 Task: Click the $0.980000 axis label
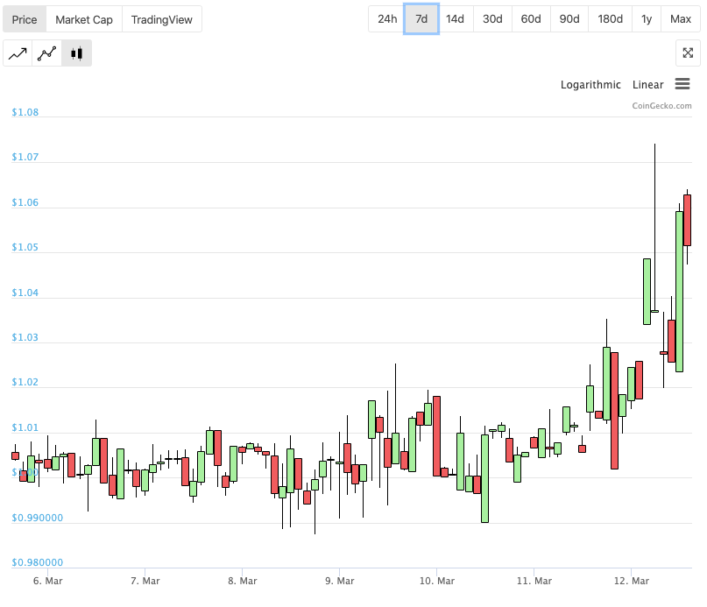(38, 562)
